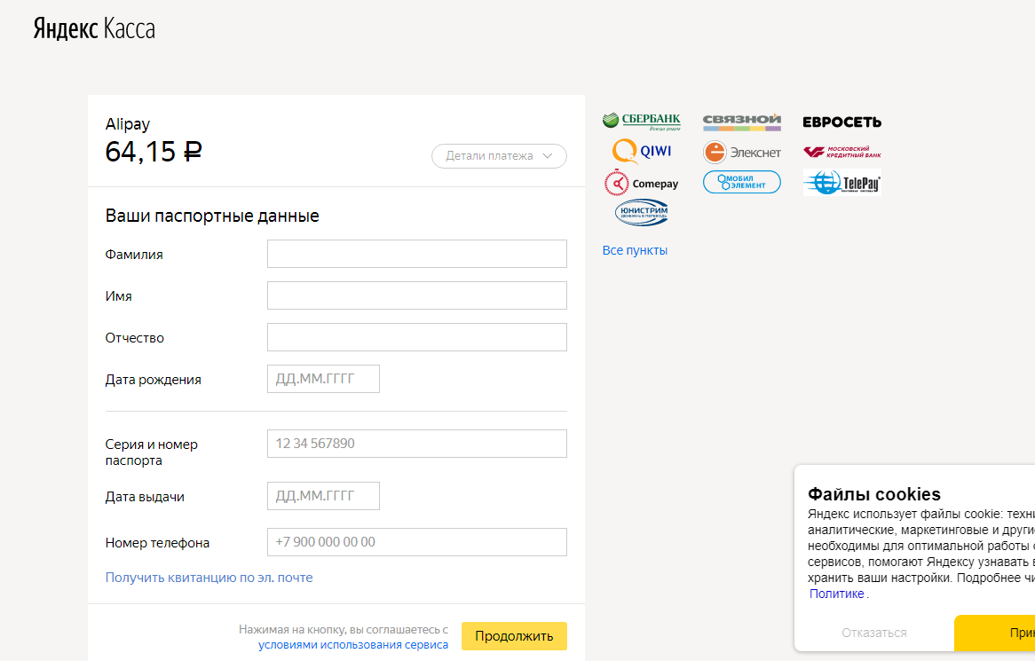Focus the passport series and number field
The image size is (1035, 661).
point(417,444)
